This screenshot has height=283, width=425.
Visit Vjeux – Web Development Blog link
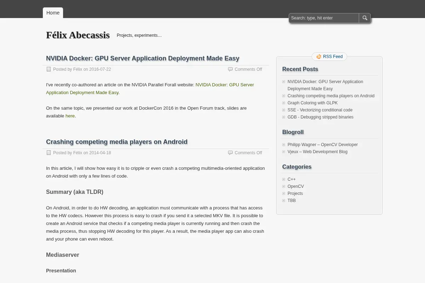coord(317,152)
